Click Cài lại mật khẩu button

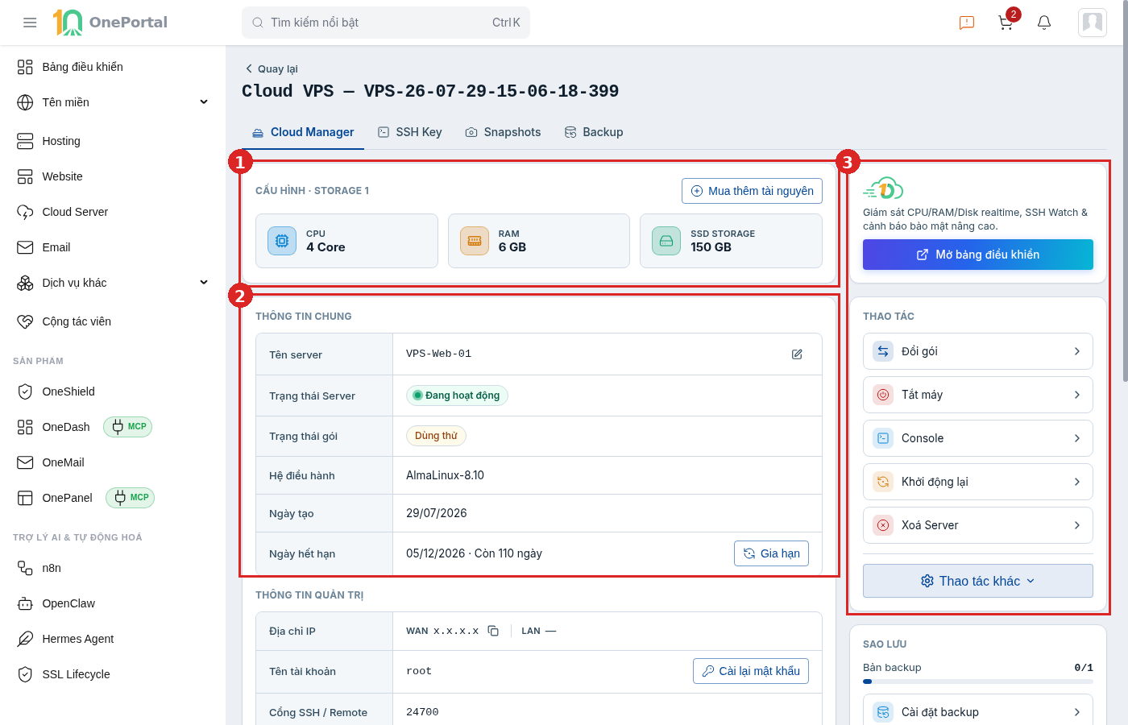[751, 671]
